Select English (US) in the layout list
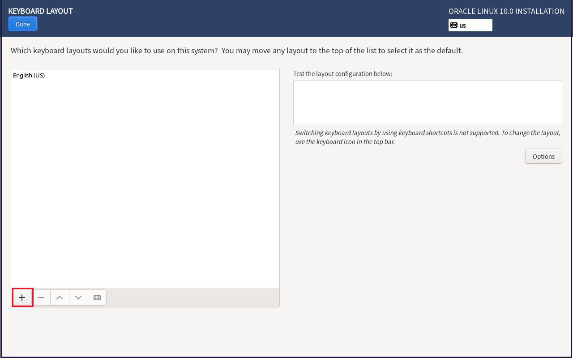The width and height of the screenshot is (573, 358). click(x=145, y=75)
